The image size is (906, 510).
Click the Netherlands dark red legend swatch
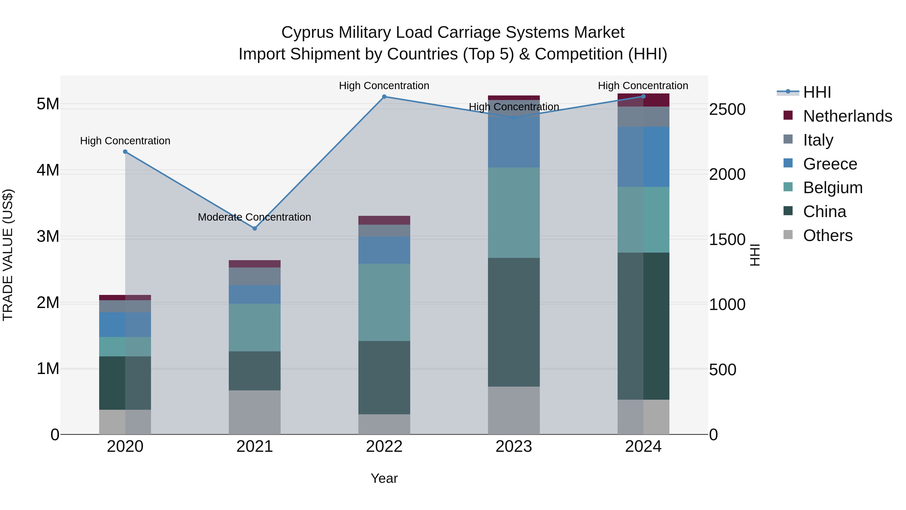788,115
